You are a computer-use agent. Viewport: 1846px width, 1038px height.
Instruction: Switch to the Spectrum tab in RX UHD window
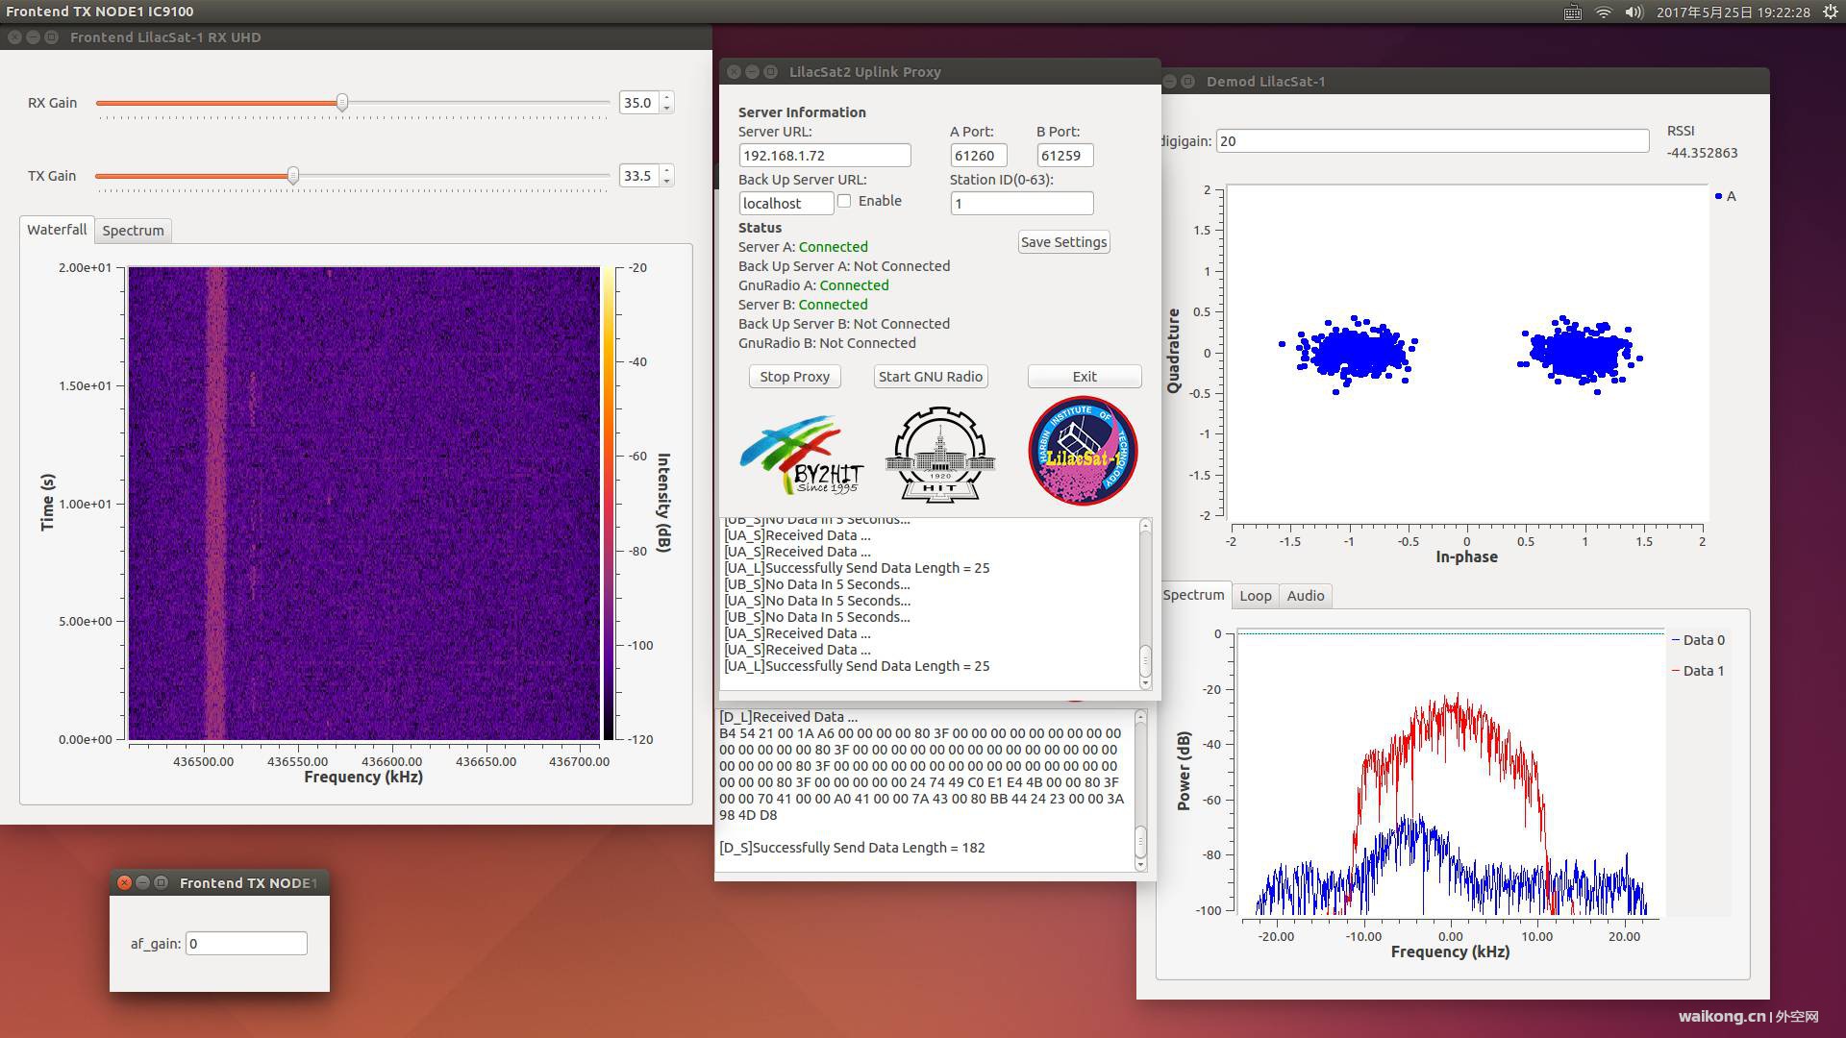point(134,231)
